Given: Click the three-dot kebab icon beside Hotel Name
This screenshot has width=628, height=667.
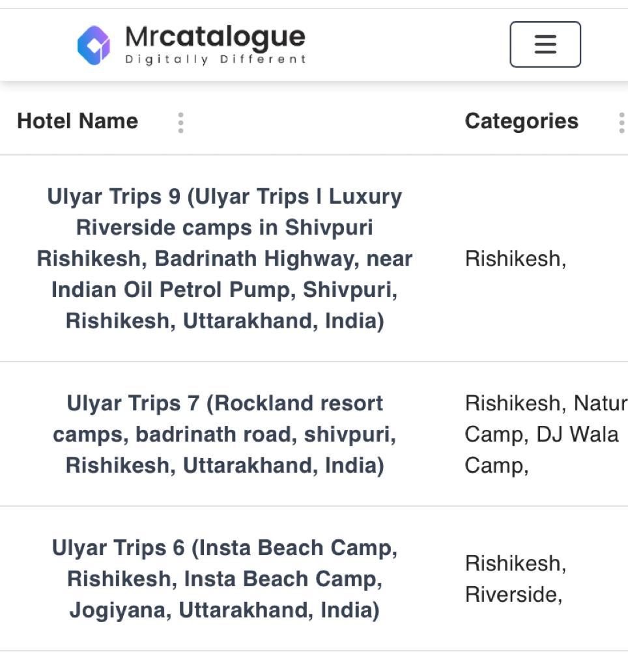Looking at the screenshot, I should click(x=180, y=122).
